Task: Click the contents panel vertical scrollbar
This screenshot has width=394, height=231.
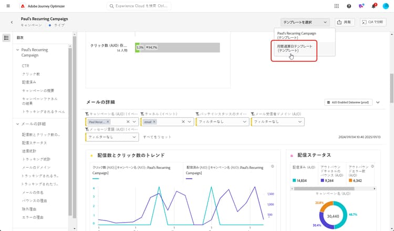Action: [x=70, y=131]
